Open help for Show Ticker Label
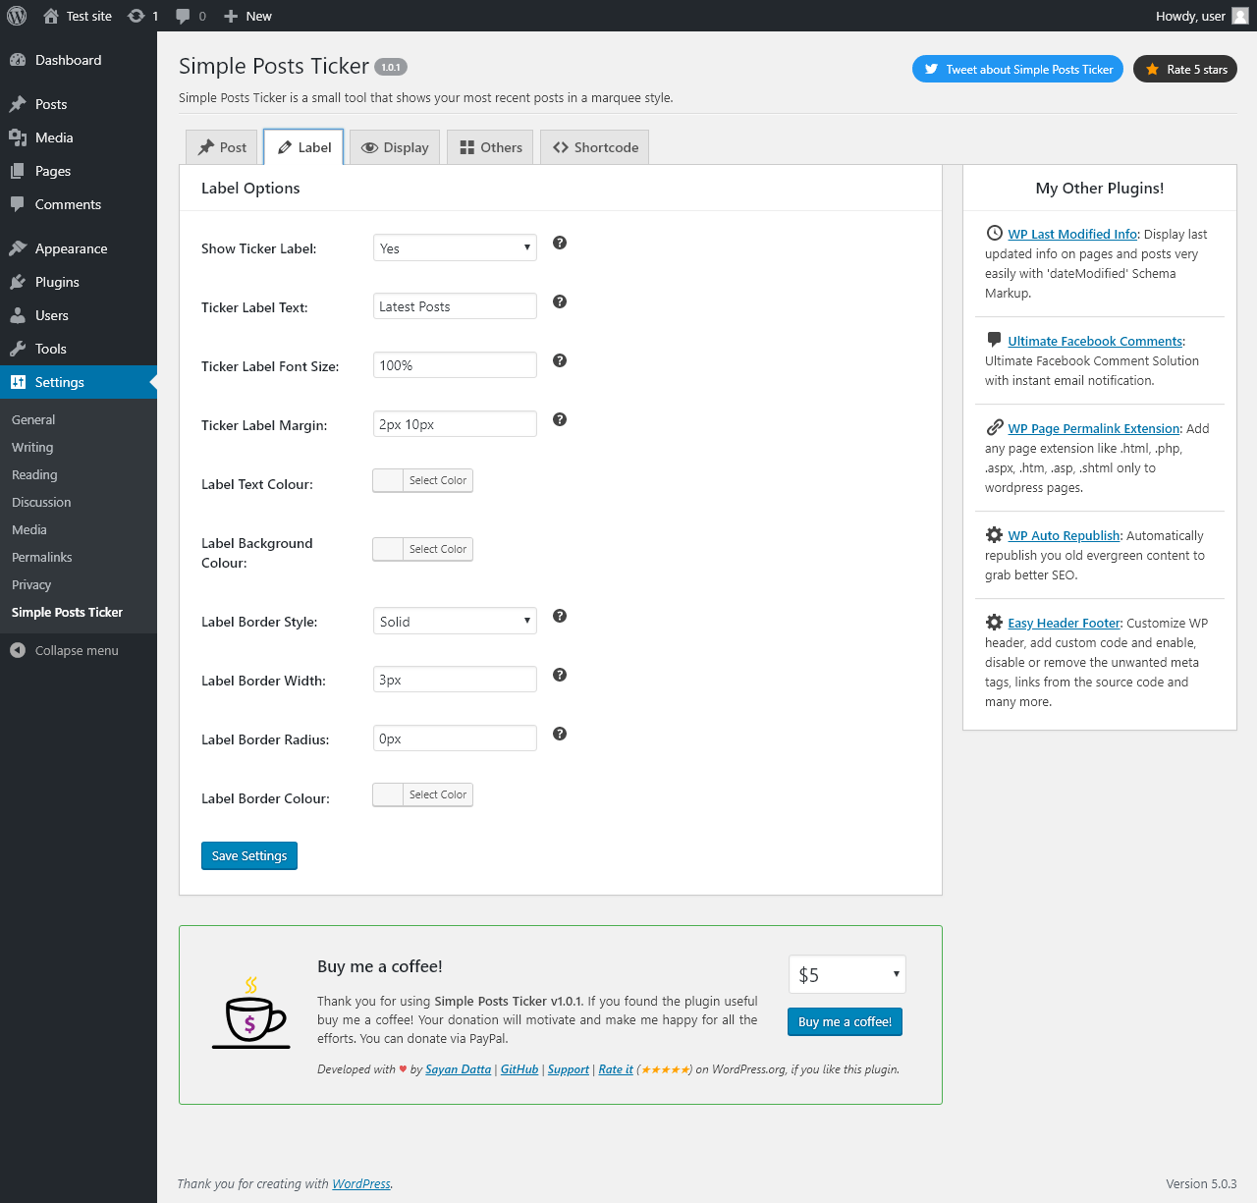1257x1203 pixels. click(560, 243)
